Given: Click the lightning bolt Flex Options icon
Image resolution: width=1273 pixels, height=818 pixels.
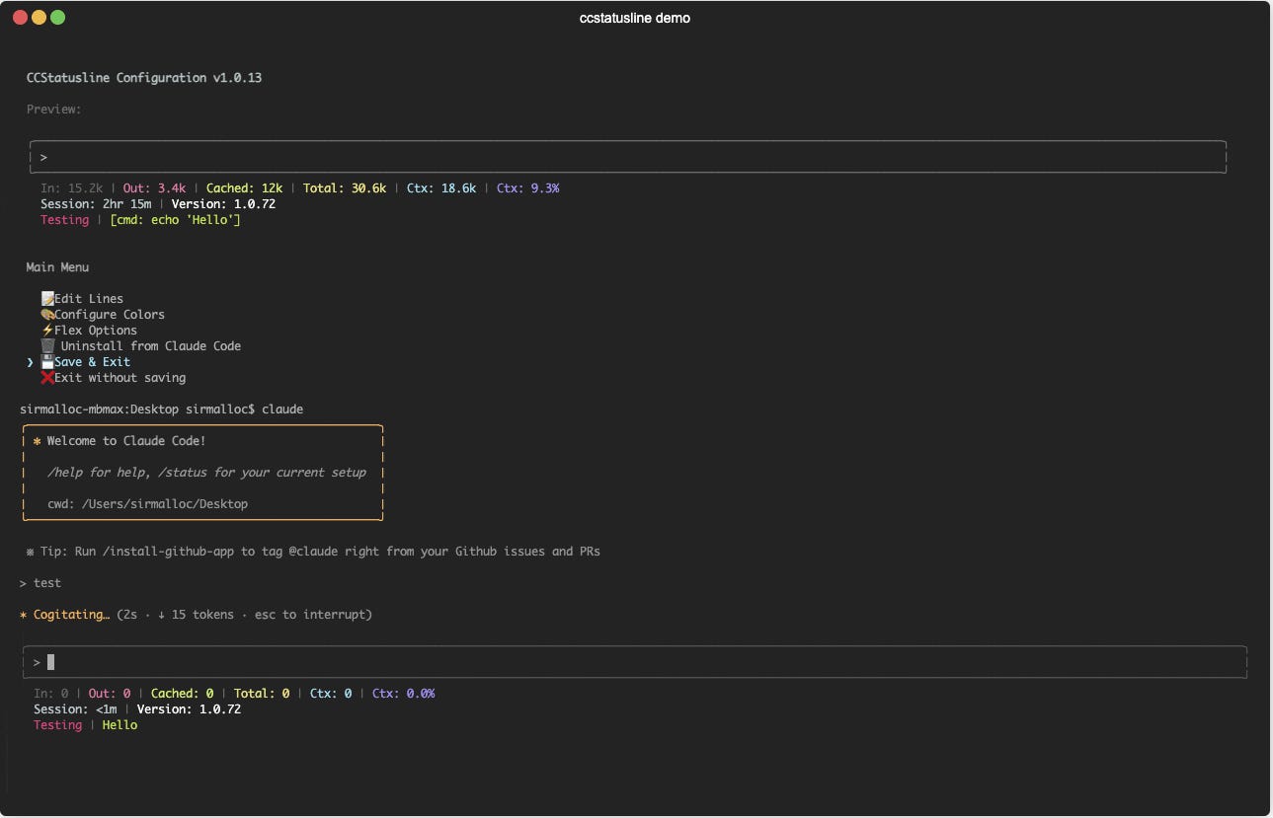Looking at the screenshot, I should point(45,330).
